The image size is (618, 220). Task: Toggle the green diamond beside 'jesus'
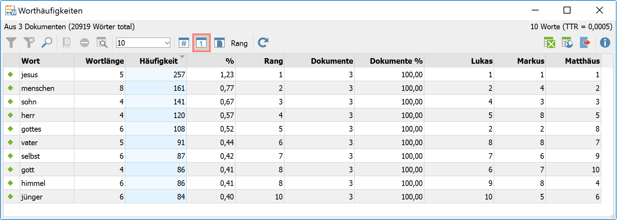[x=10, y=74]
